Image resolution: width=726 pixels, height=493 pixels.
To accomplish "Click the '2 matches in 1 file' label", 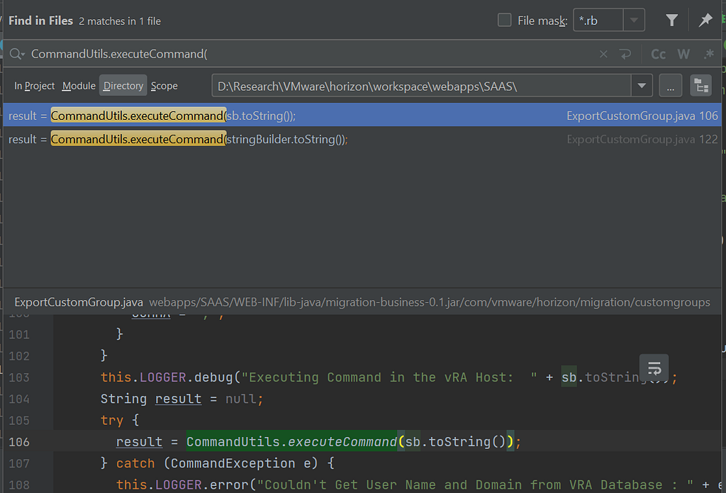I will pos(120,21).
